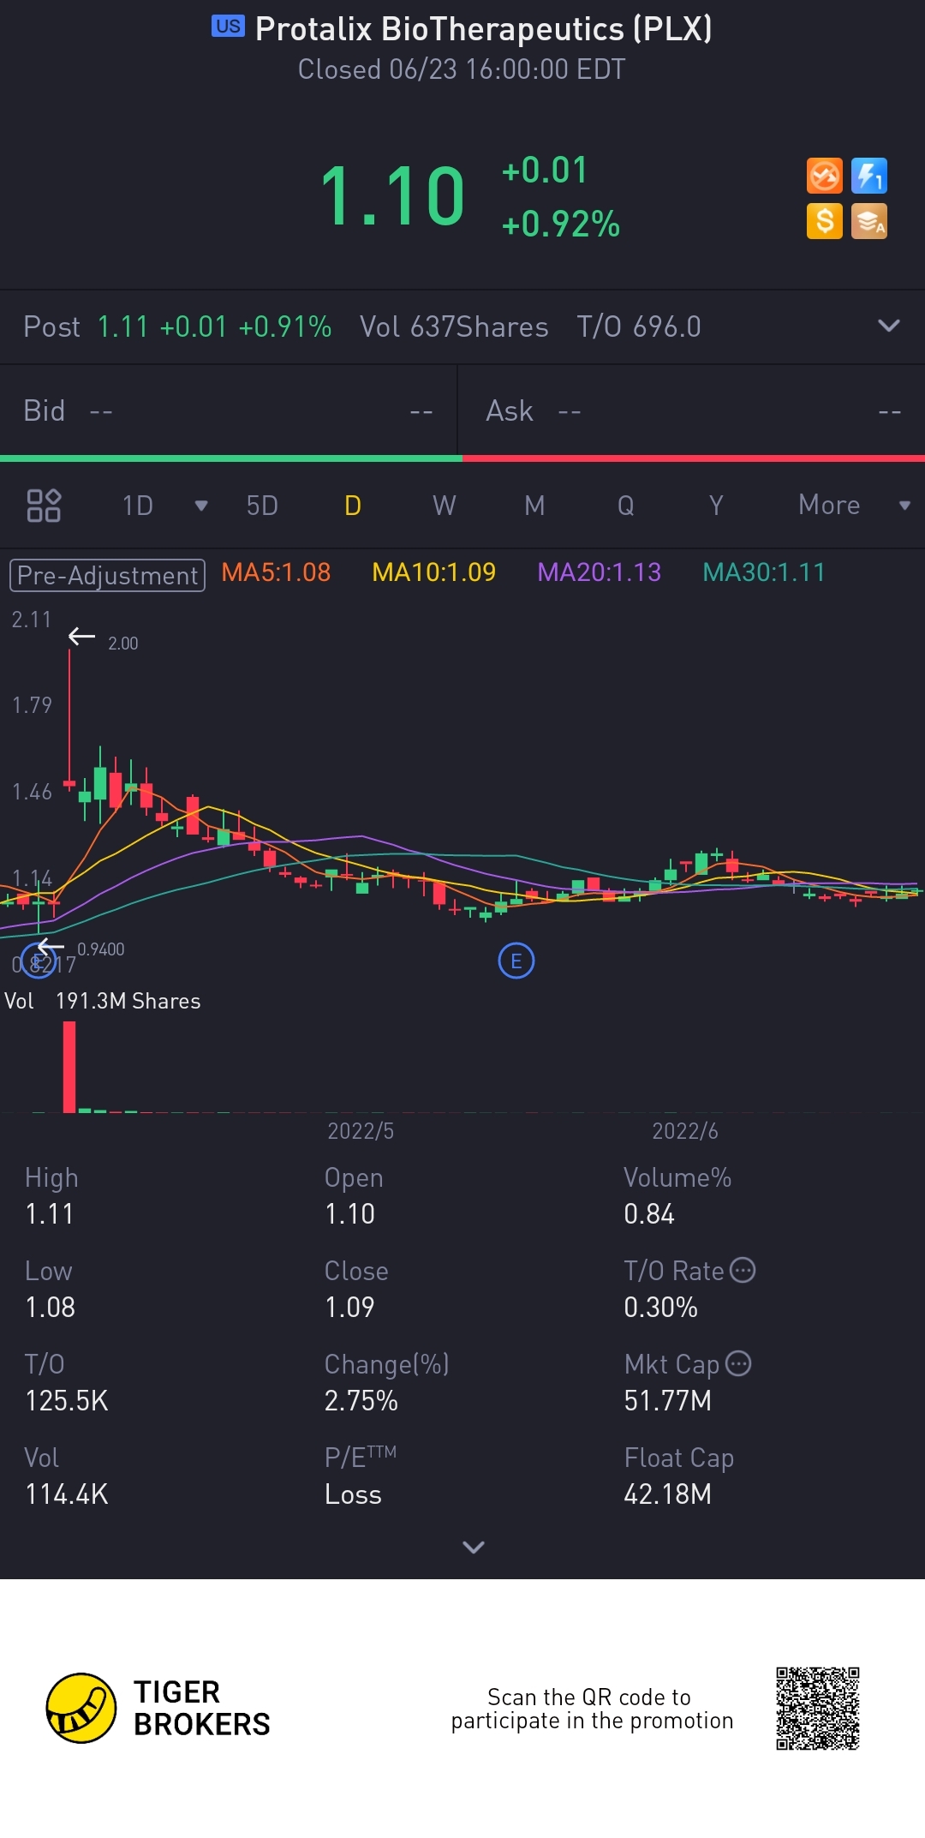Expand more stock statistics chevron
This screenshot has height=1838, width=925.
click(x=474, y=1547)
